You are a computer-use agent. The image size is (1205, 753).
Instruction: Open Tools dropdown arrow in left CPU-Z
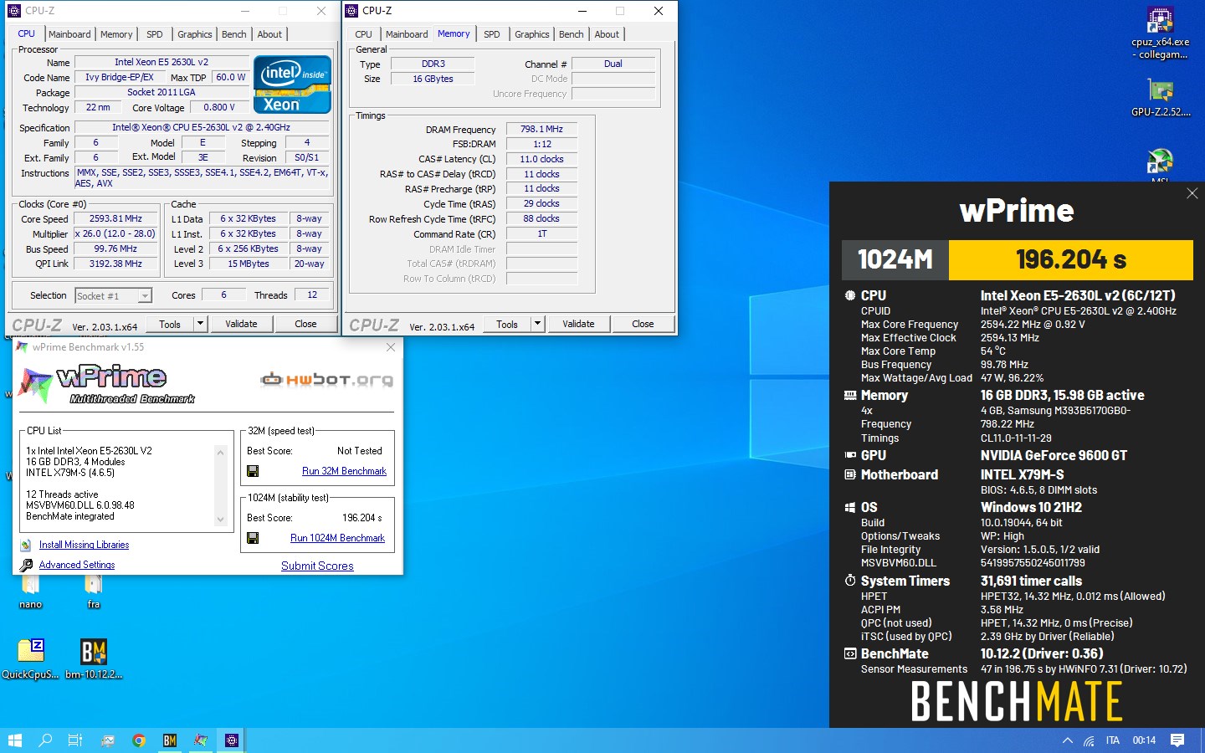200,324
